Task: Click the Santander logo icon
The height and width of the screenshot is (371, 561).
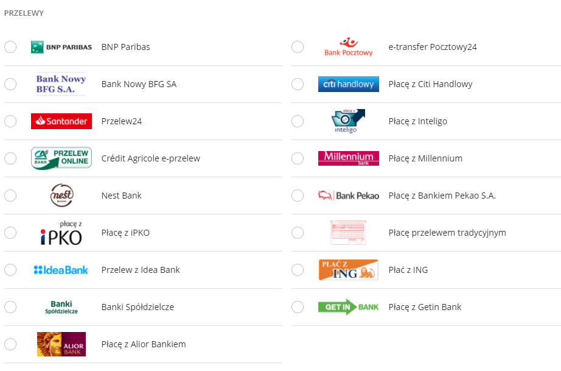Action: coord(61,121)
